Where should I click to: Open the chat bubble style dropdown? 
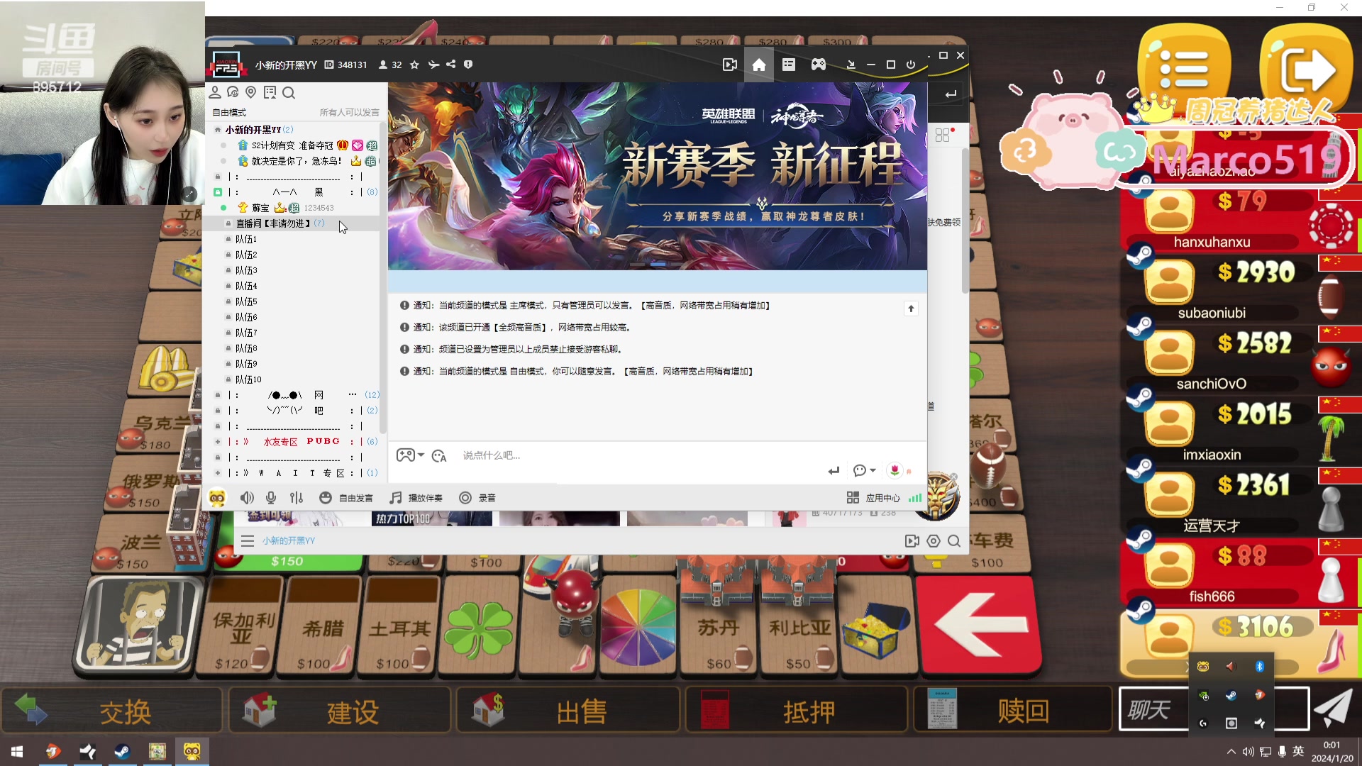[x=871, y=470]
